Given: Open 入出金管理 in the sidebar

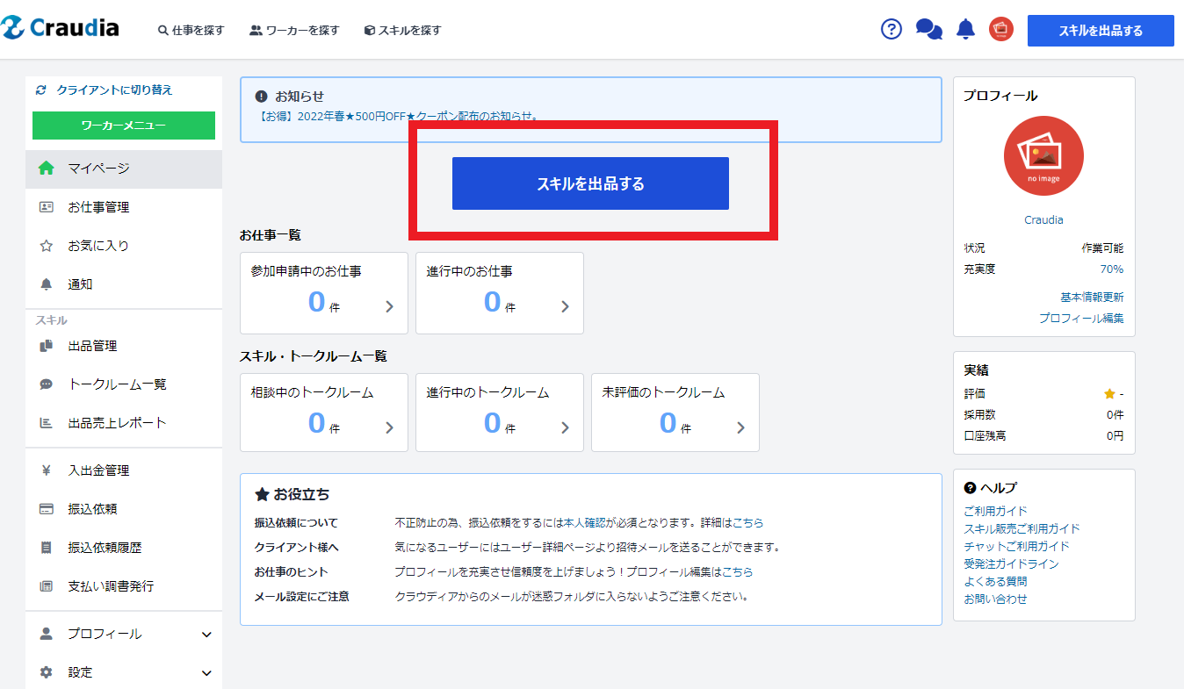Looking at the screenshot, I should point(98,470).
